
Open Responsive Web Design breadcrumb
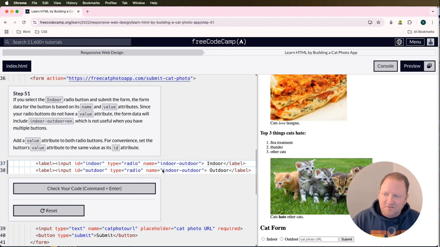tap(102, 52)
